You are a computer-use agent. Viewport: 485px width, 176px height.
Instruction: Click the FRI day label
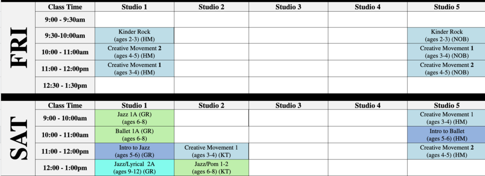click(x=18, y=48)
